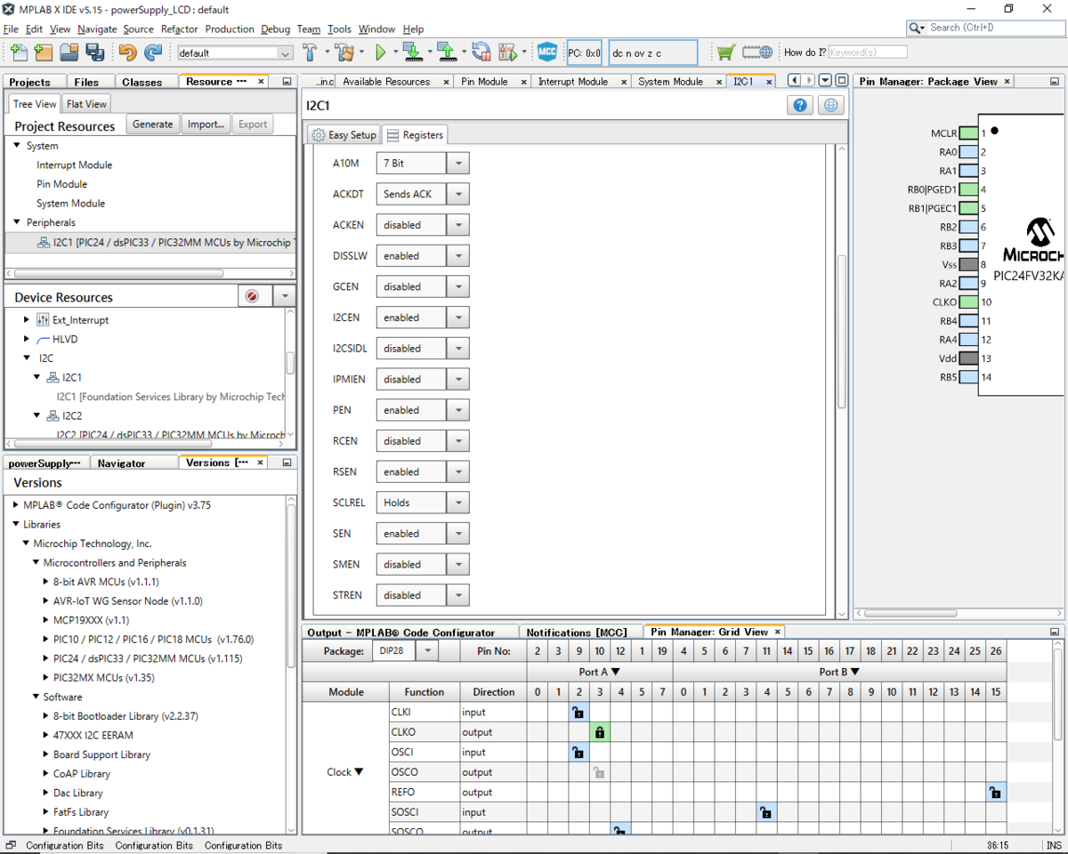Open the Refactor menu
This screenshot has height=854, width=1068.
click(x=180, y=29)
